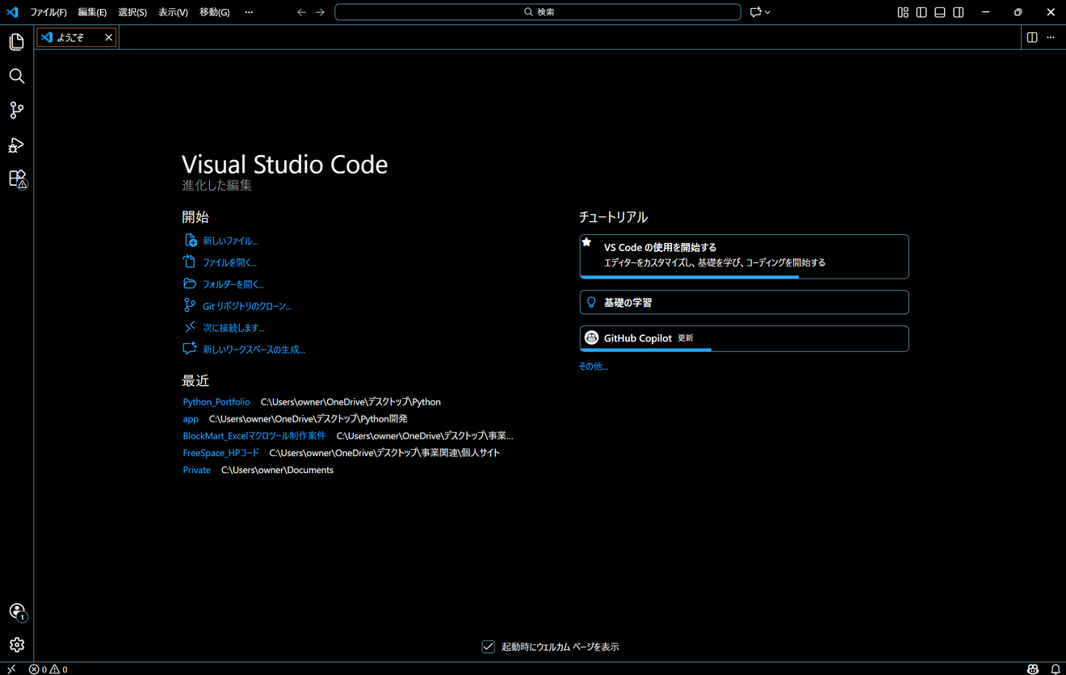
Task: Expand the menu bar overflow ellipsis
Action: (249, 12)
